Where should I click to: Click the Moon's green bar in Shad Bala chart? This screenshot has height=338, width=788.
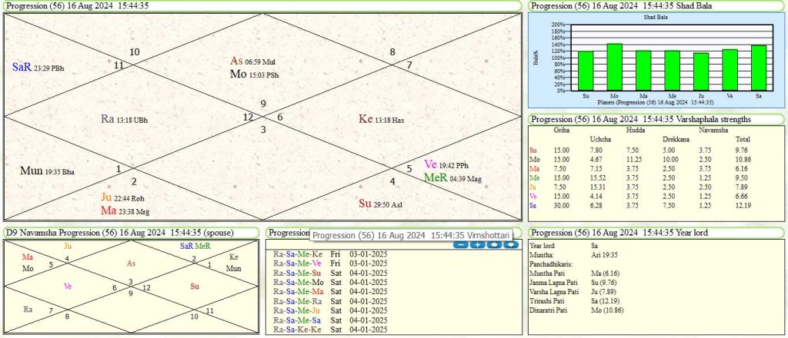[x=614, y=67]
